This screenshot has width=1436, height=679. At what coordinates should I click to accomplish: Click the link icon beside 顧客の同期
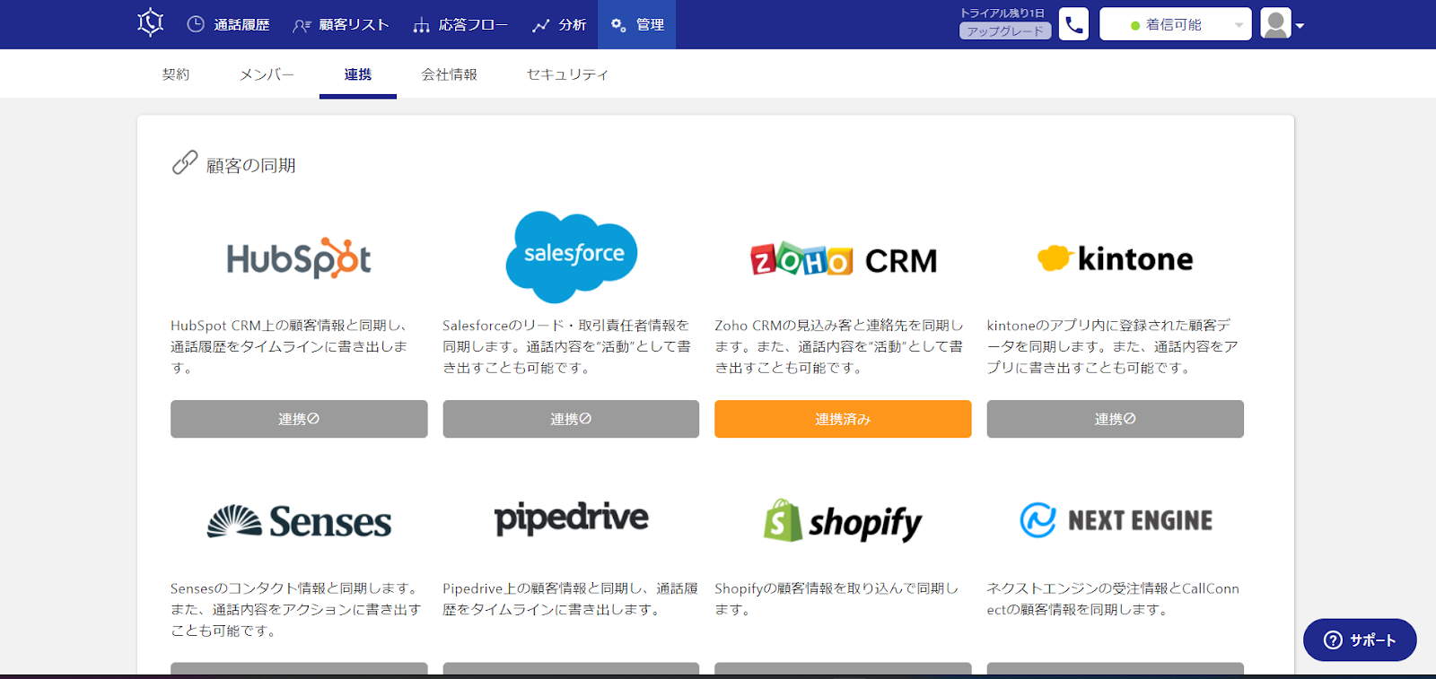(185, 163)
